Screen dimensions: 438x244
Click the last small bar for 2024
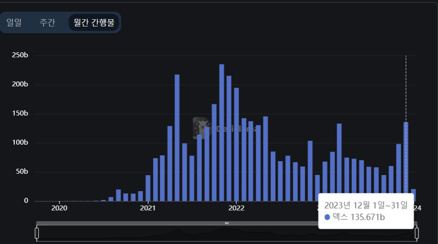pos(413,195)
